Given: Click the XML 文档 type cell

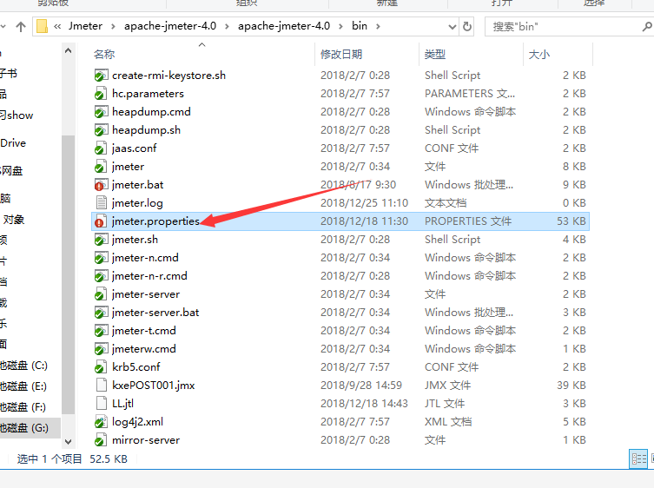Looking at the screenshot, I should pyautogui.click(x=448, y=422).
